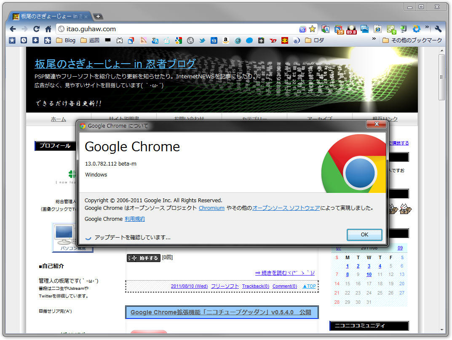Open the blue chat bubble bookmark icon
This screenshot has width=452, height=340.
249,41
